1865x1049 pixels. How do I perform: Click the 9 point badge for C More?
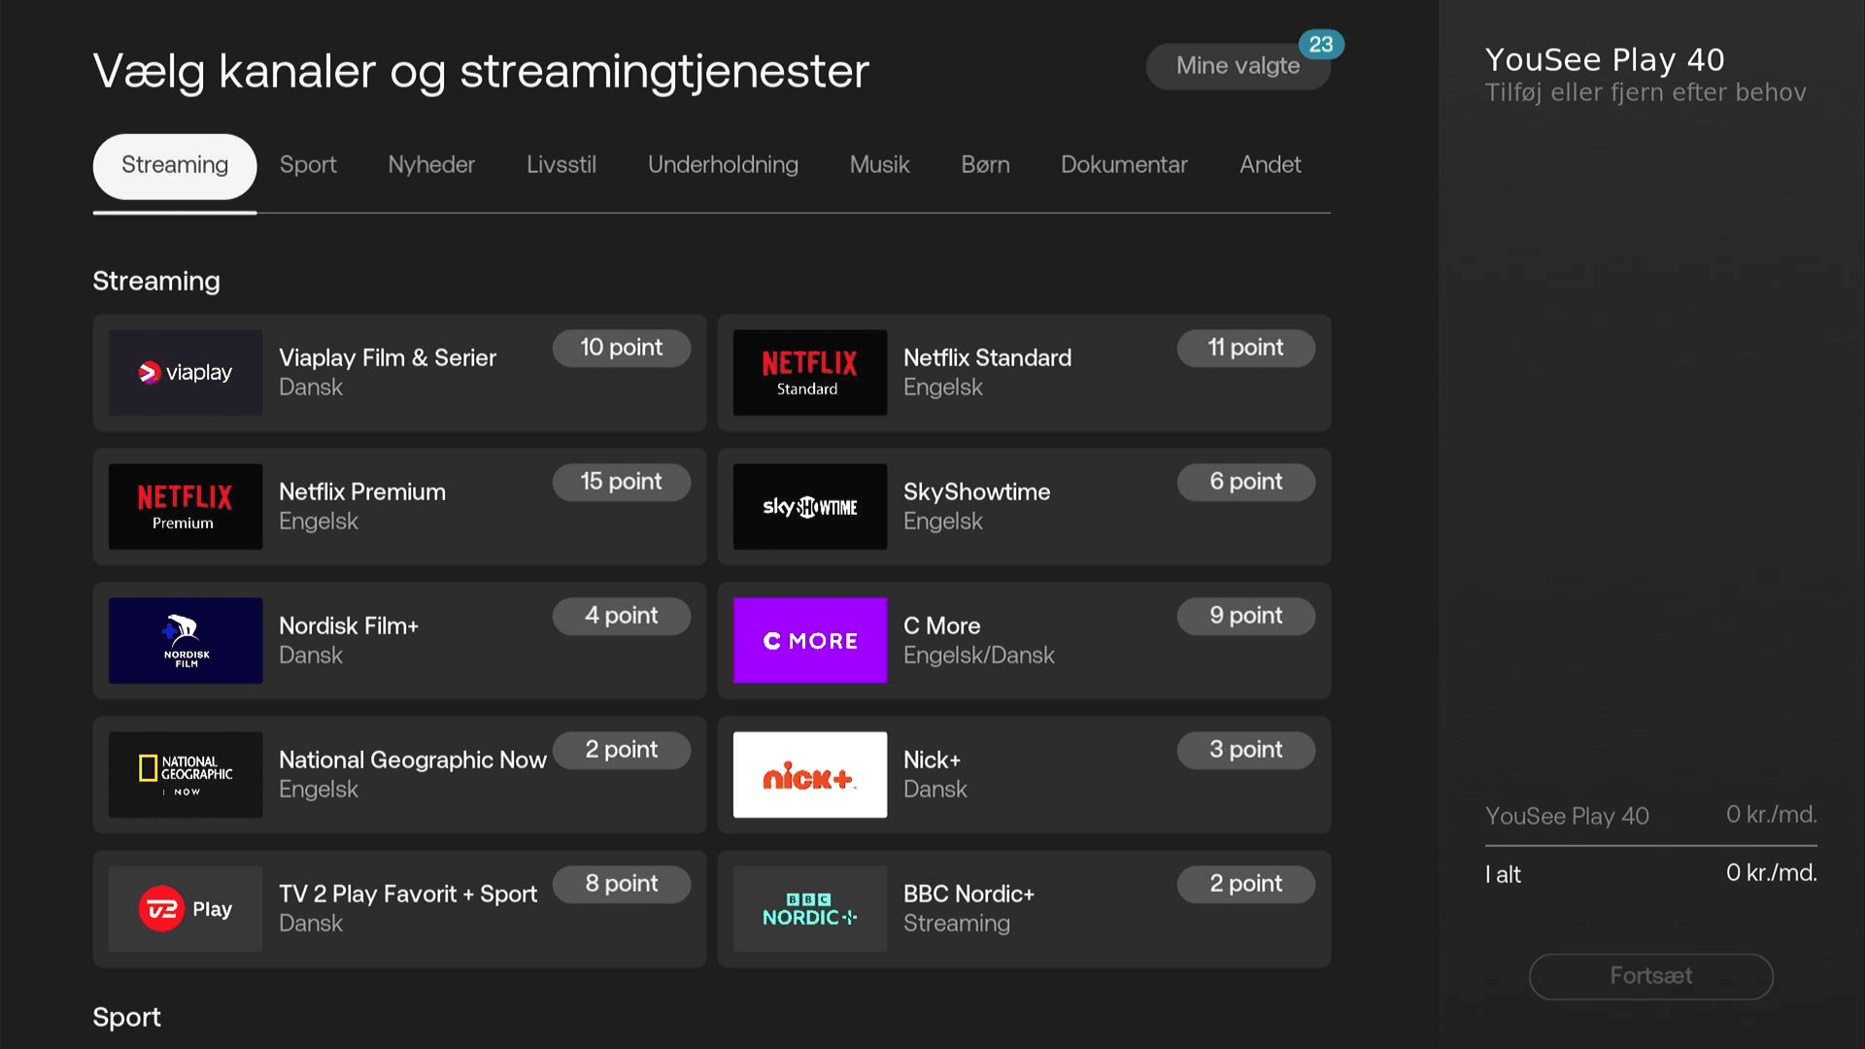[x=1245, y=616]
